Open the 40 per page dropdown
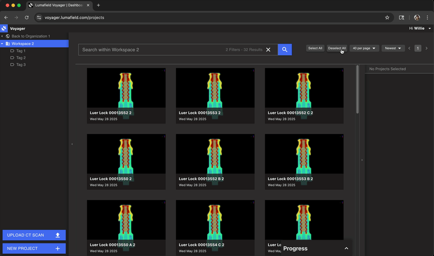 pyautogui.click(x=364, y=48)
